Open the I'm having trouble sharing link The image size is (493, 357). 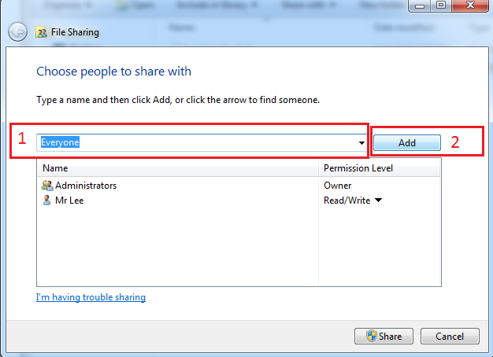click(x=91, y=297)
